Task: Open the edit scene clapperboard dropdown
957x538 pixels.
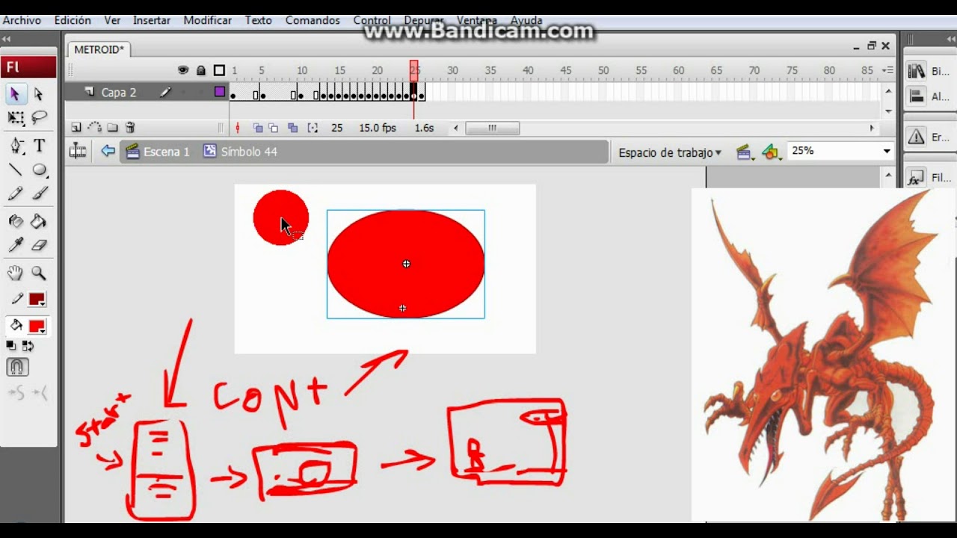Action: click(744, 152)
